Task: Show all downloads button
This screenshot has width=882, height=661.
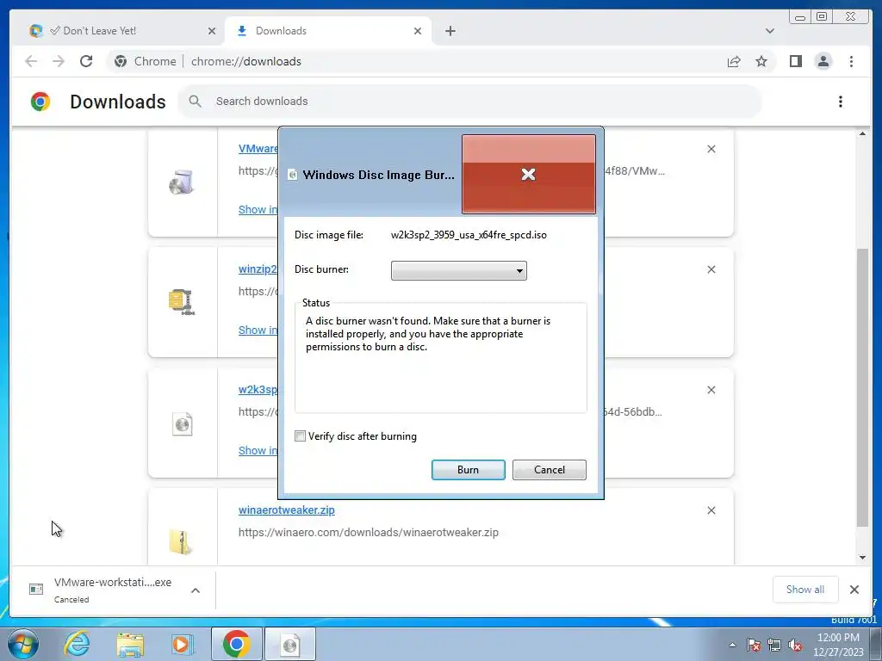Action: [x=805, y=589]
